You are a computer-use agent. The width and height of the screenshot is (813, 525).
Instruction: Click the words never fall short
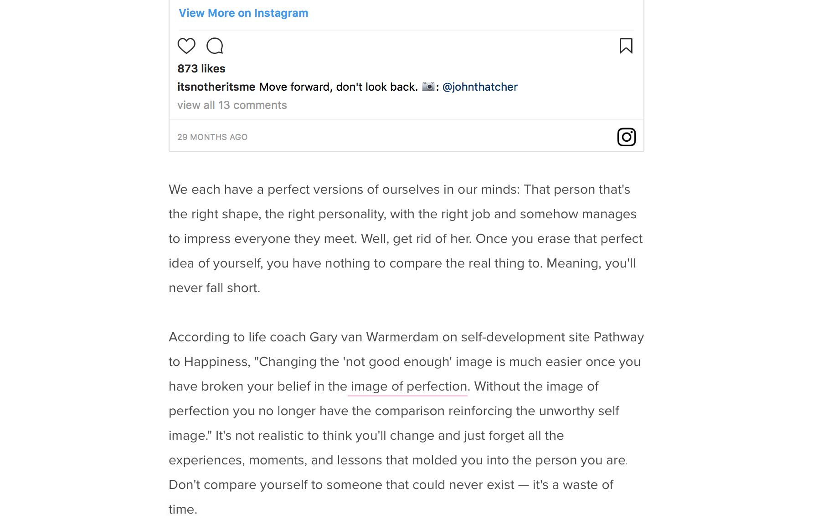[214, 288]
